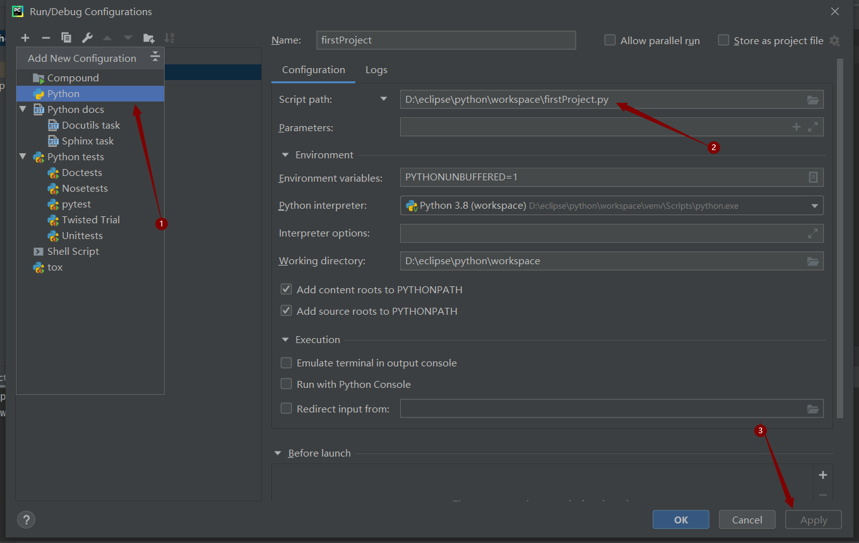Toggle Add source roots to PYTHONPATH
Viewport: 859px width, 543px height.
[286, 311]
